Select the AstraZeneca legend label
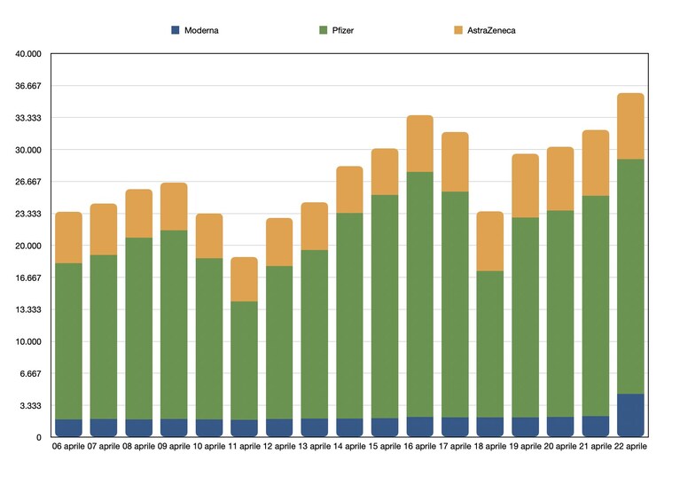 491,30
